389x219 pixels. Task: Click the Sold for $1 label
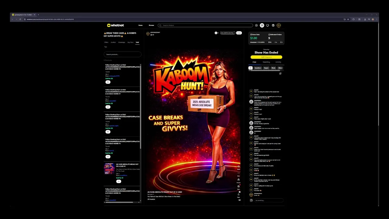[120, 178]
